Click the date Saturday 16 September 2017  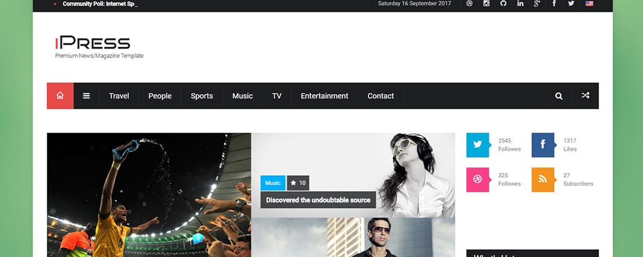pos(414,4)
